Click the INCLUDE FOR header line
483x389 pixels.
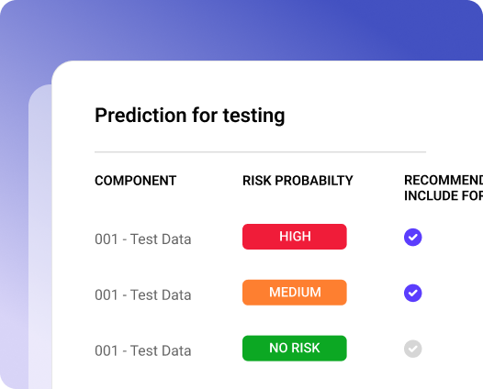pyautogui.click(x=444, y=195)
